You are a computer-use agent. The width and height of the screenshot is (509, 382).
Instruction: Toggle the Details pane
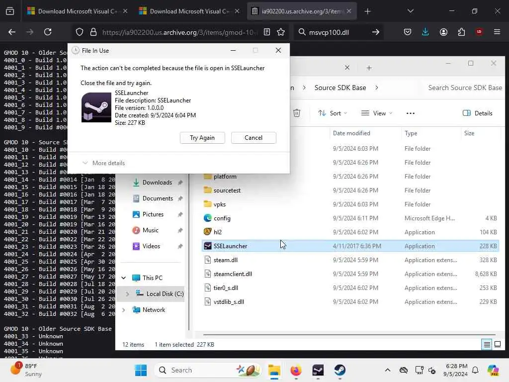tap(478, 113)
